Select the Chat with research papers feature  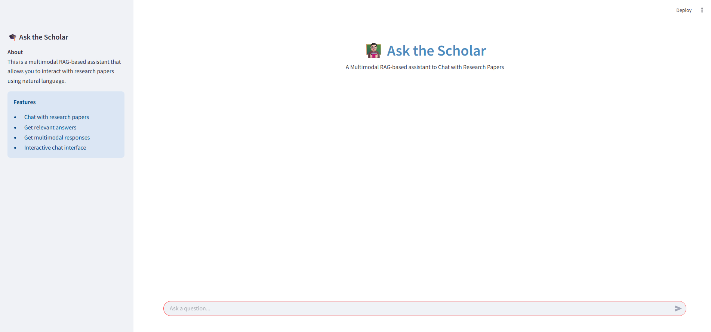point(56,117)
